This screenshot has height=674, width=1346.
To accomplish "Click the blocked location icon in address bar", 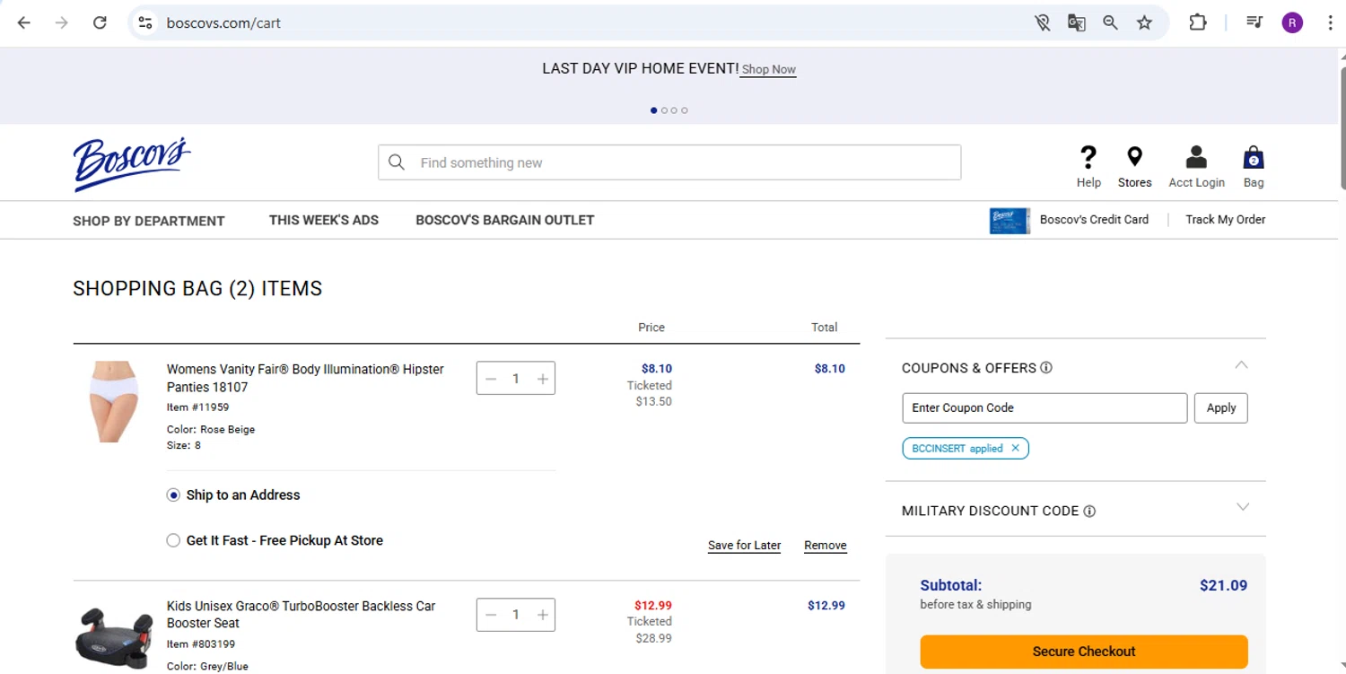I will click(1043, 23).
